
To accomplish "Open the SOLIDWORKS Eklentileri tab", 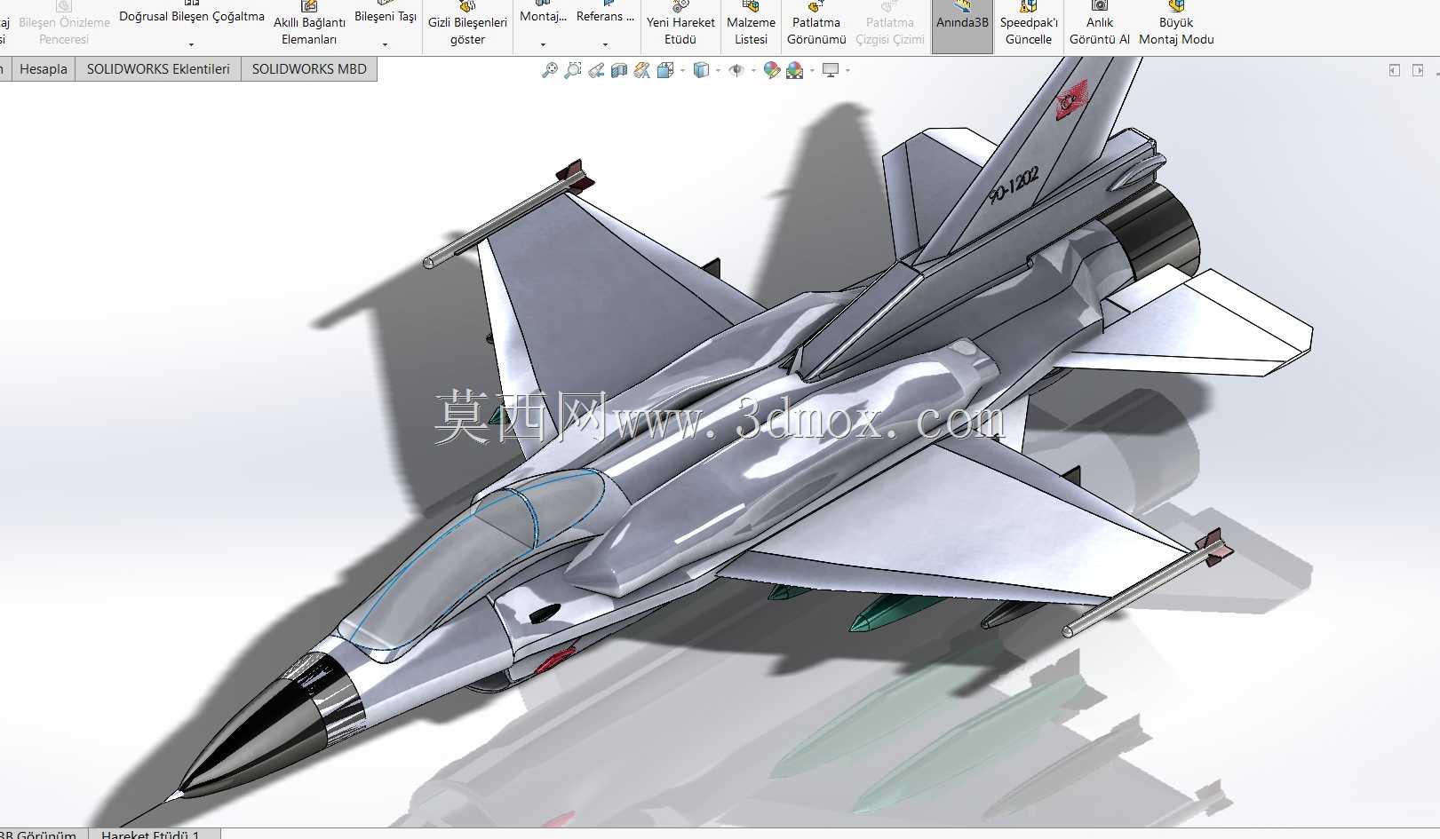I will 158,69.
